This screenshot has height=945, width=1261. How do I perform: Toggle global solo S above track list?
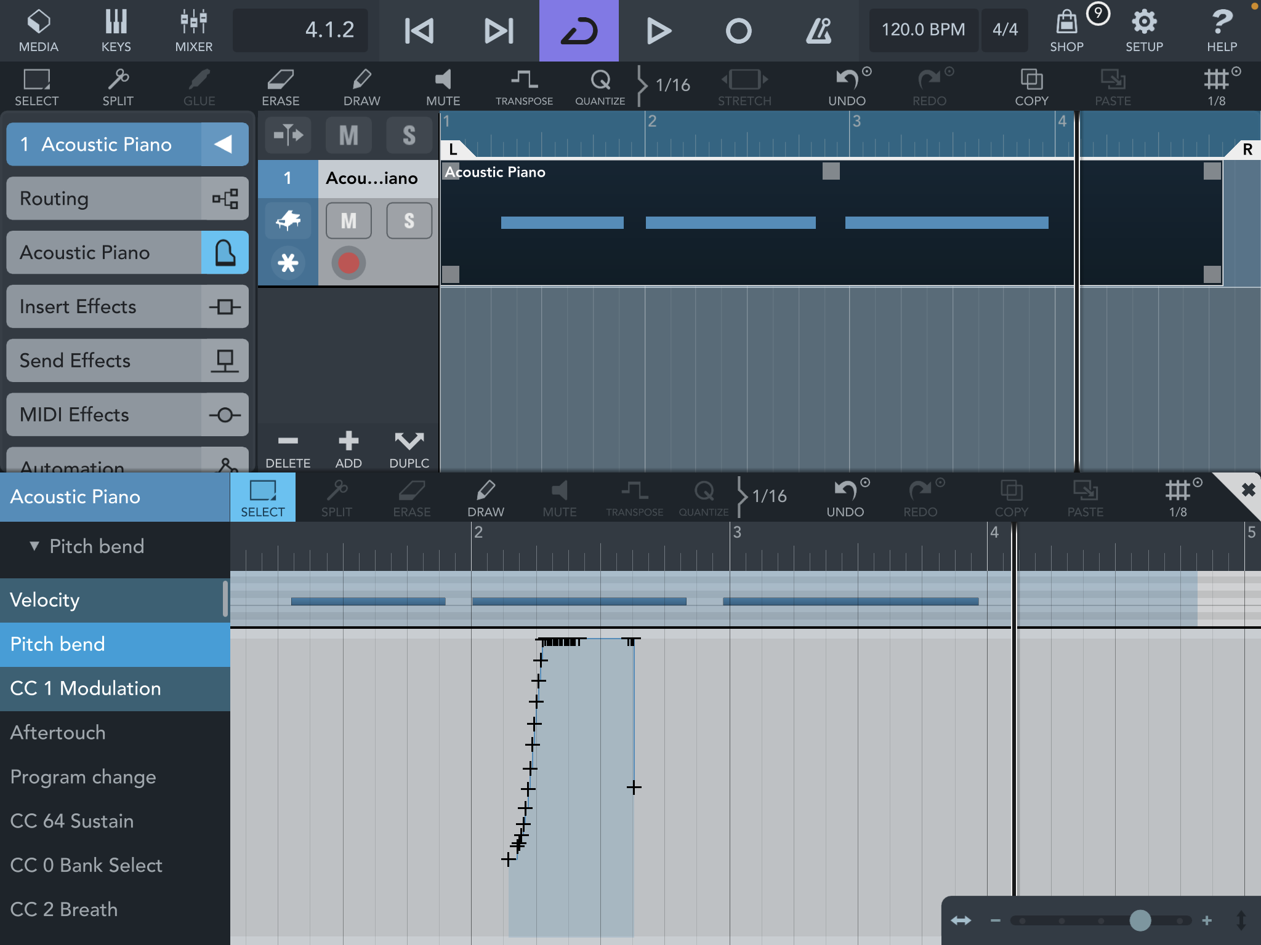409,135
